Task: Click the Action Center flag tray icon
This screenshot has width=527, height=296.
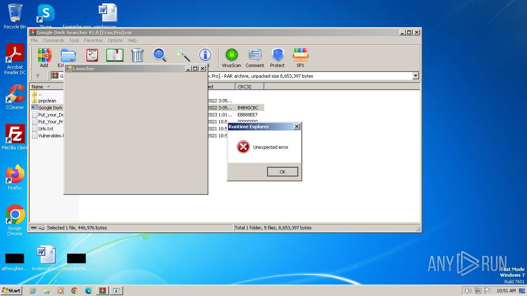Action: point(488,291)
